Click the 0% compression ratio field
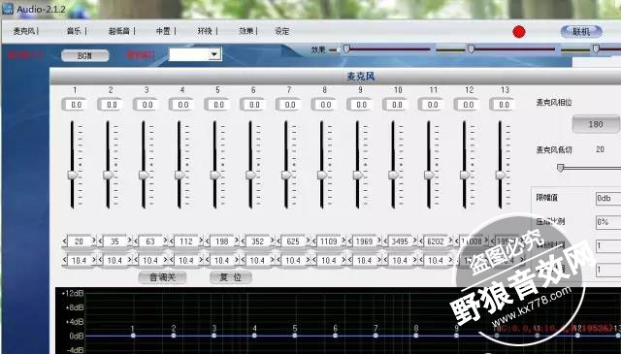The height and width of the screenshot is (354, 621). 608,222
